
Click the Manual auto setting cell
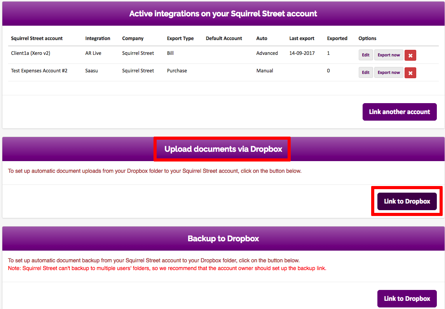(x=265, y=71)
